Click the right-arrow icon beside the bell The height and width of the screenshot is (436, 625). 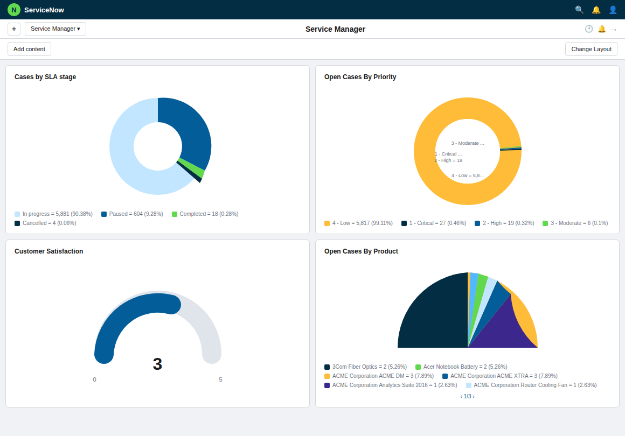(x=614, y=30)
